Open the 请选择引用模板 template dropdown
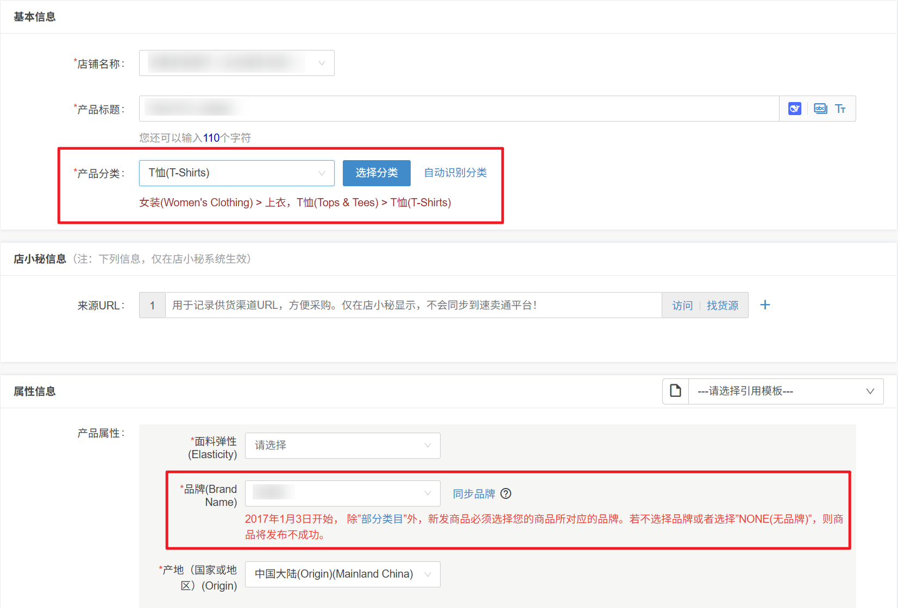The width and height of the screenshot is (898, 608). pyautogui.click(x=786, y=391)
